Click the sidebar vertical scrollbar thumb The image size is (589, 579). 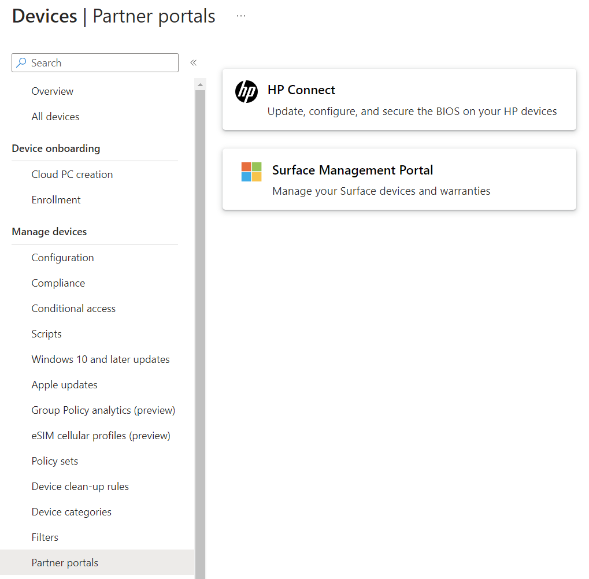(200, 334)
